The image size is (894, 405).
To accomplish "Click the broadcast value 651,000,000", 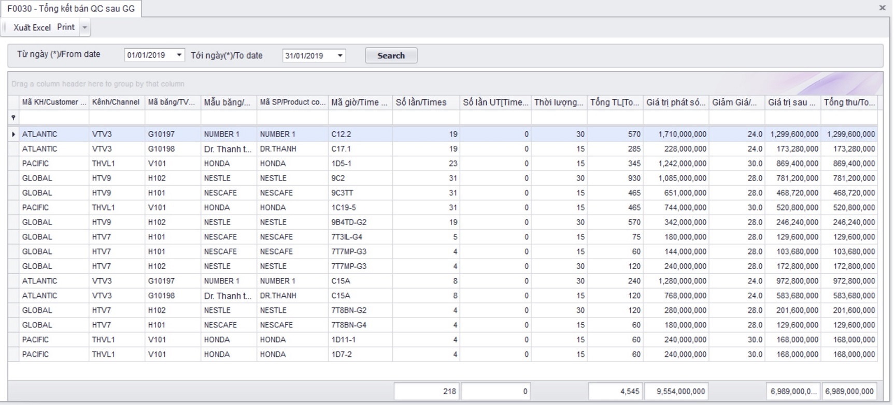I will [x=676, y=193].
